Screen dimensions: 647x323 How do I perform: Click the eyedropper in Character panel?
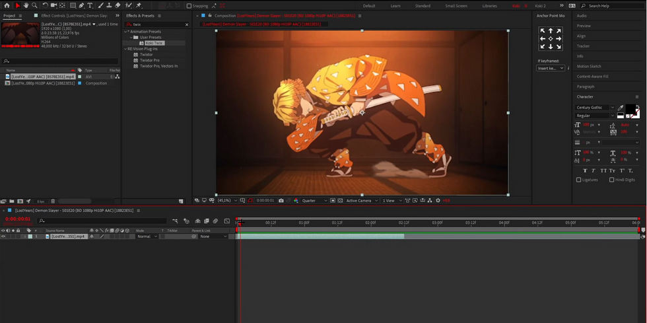coord(620,108)
